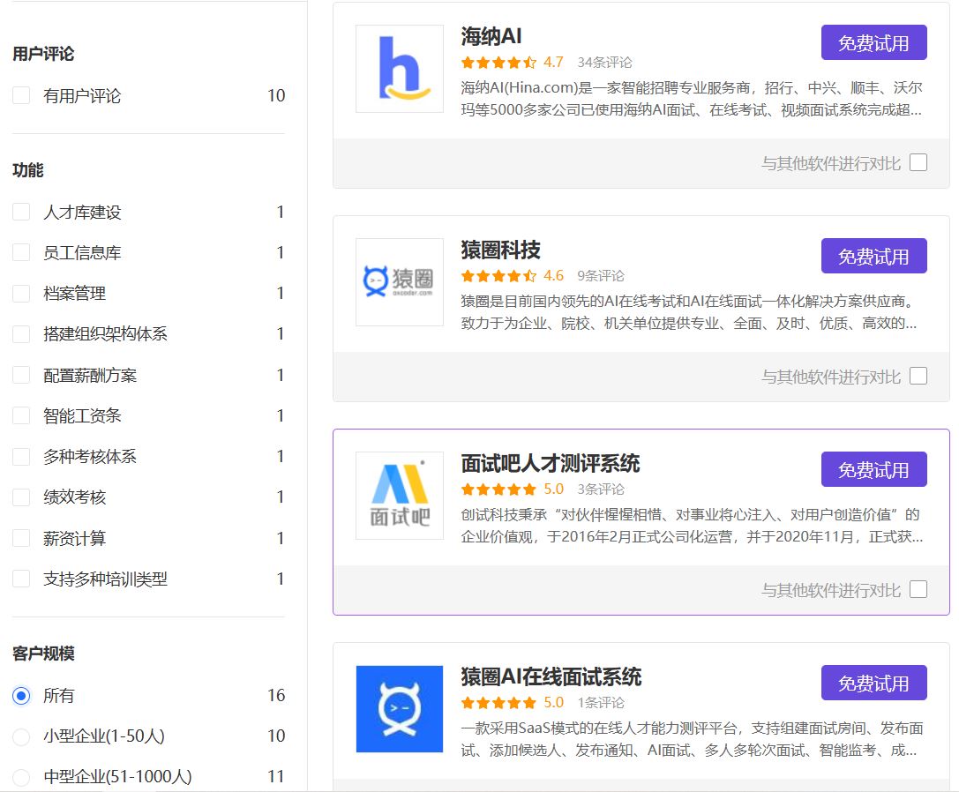This screenshot has height=792, width=959.
Task: Click the 用户评论 section heading
Action: tap(43, 54)
